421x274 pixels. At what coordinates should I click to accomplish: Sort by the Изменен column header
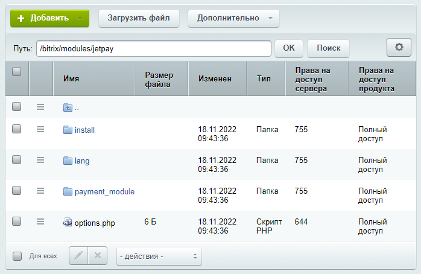pos(215,79)
